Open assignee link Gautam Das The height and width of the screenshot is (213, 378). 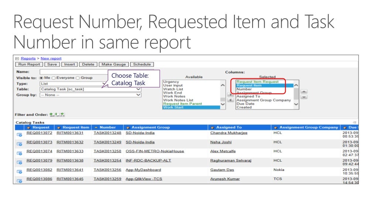point(222,170)
